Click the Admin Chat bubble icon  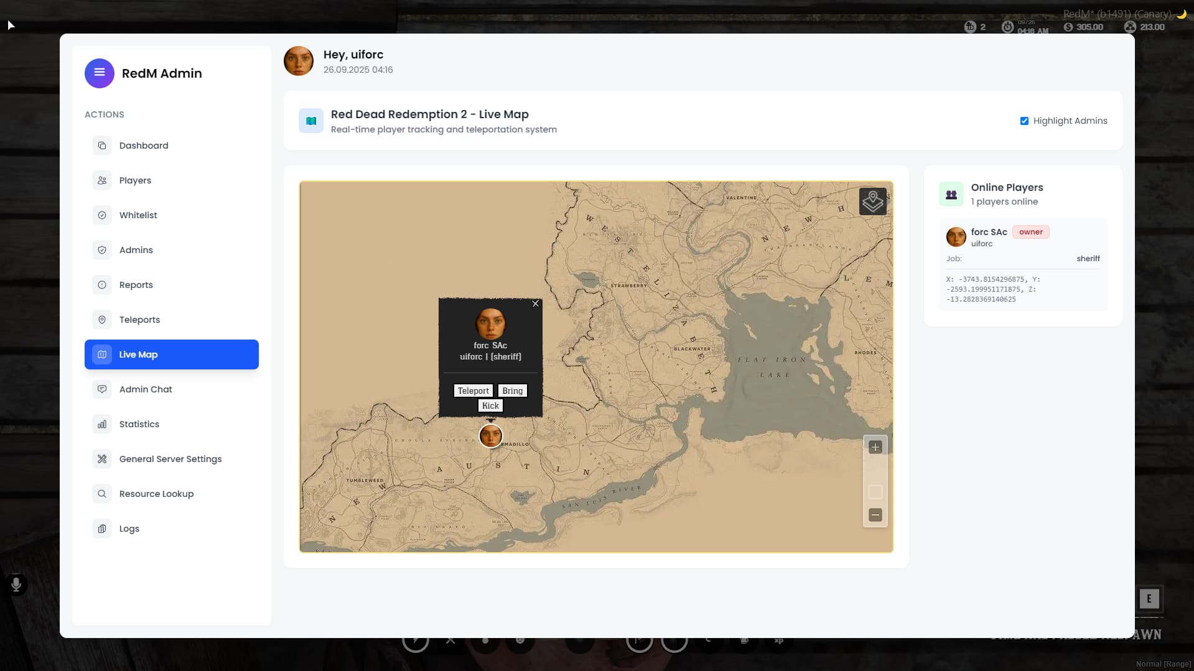(x=102, y=389)
